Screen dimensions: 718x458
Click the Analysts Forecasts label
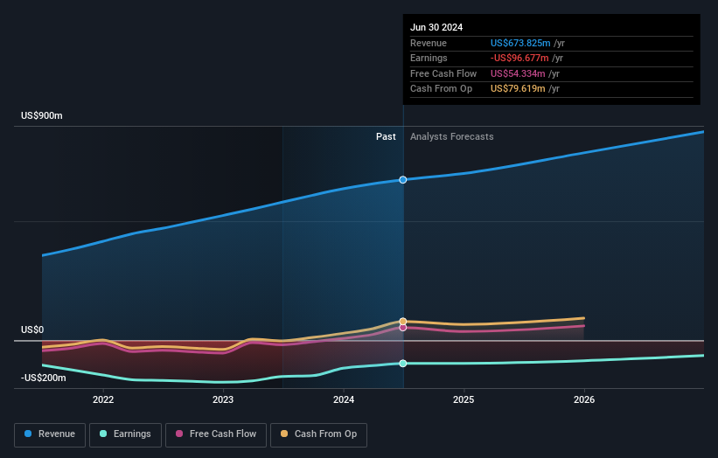[x=452, y=137]
